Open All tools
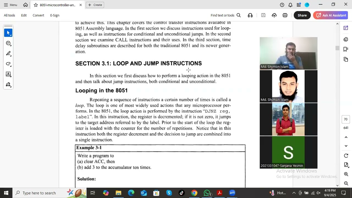The width and height of the screenshot is (352, 198). click(9, 15)
